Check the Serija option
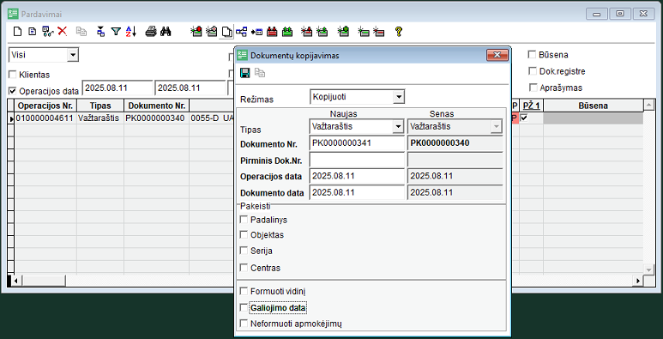 pyautogui.click(x=244, y=250)
